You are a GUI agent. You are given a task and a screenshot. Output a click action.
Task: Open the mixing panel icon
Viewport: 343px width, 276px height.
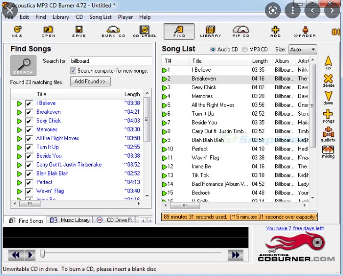click(328, 152)
